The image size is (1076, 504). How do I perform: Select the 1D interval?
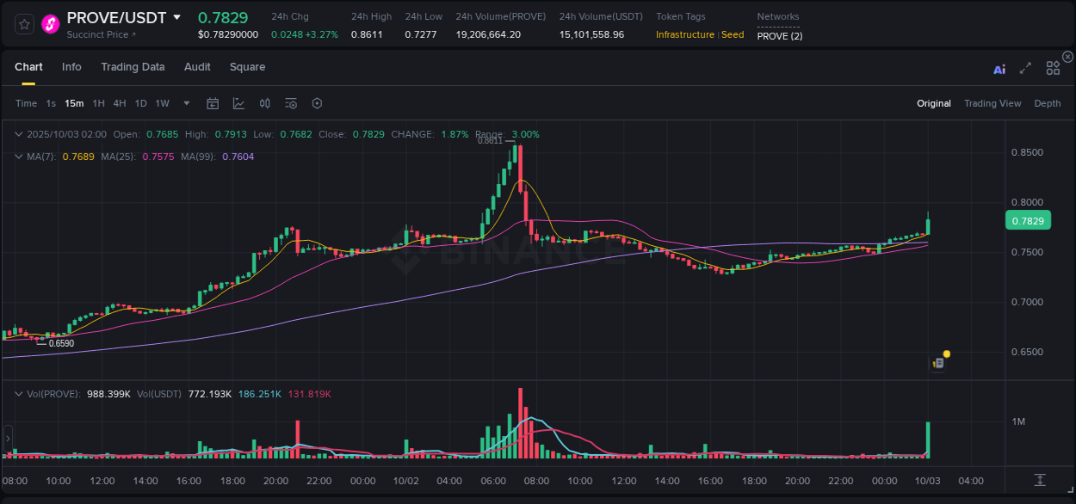click(x=140, y=102)
